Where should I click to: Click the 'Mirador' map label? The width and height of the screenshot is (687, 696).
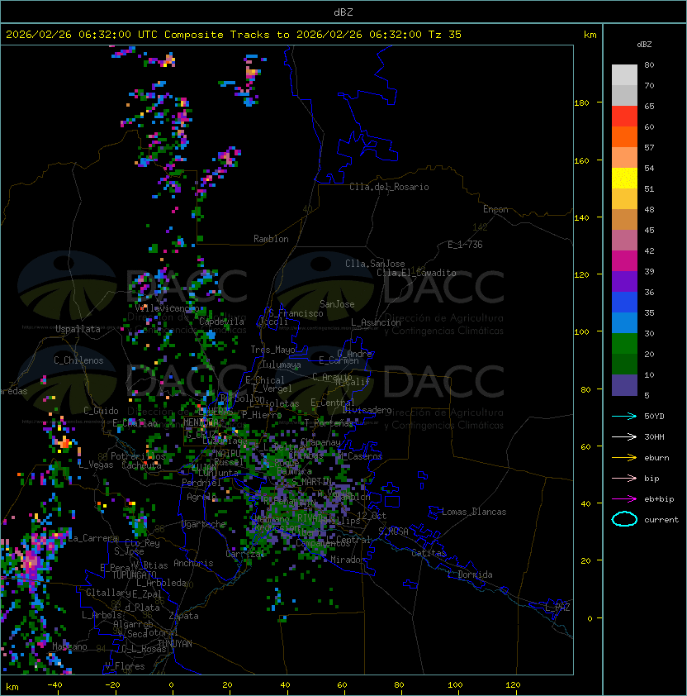[x=348, y=560]
